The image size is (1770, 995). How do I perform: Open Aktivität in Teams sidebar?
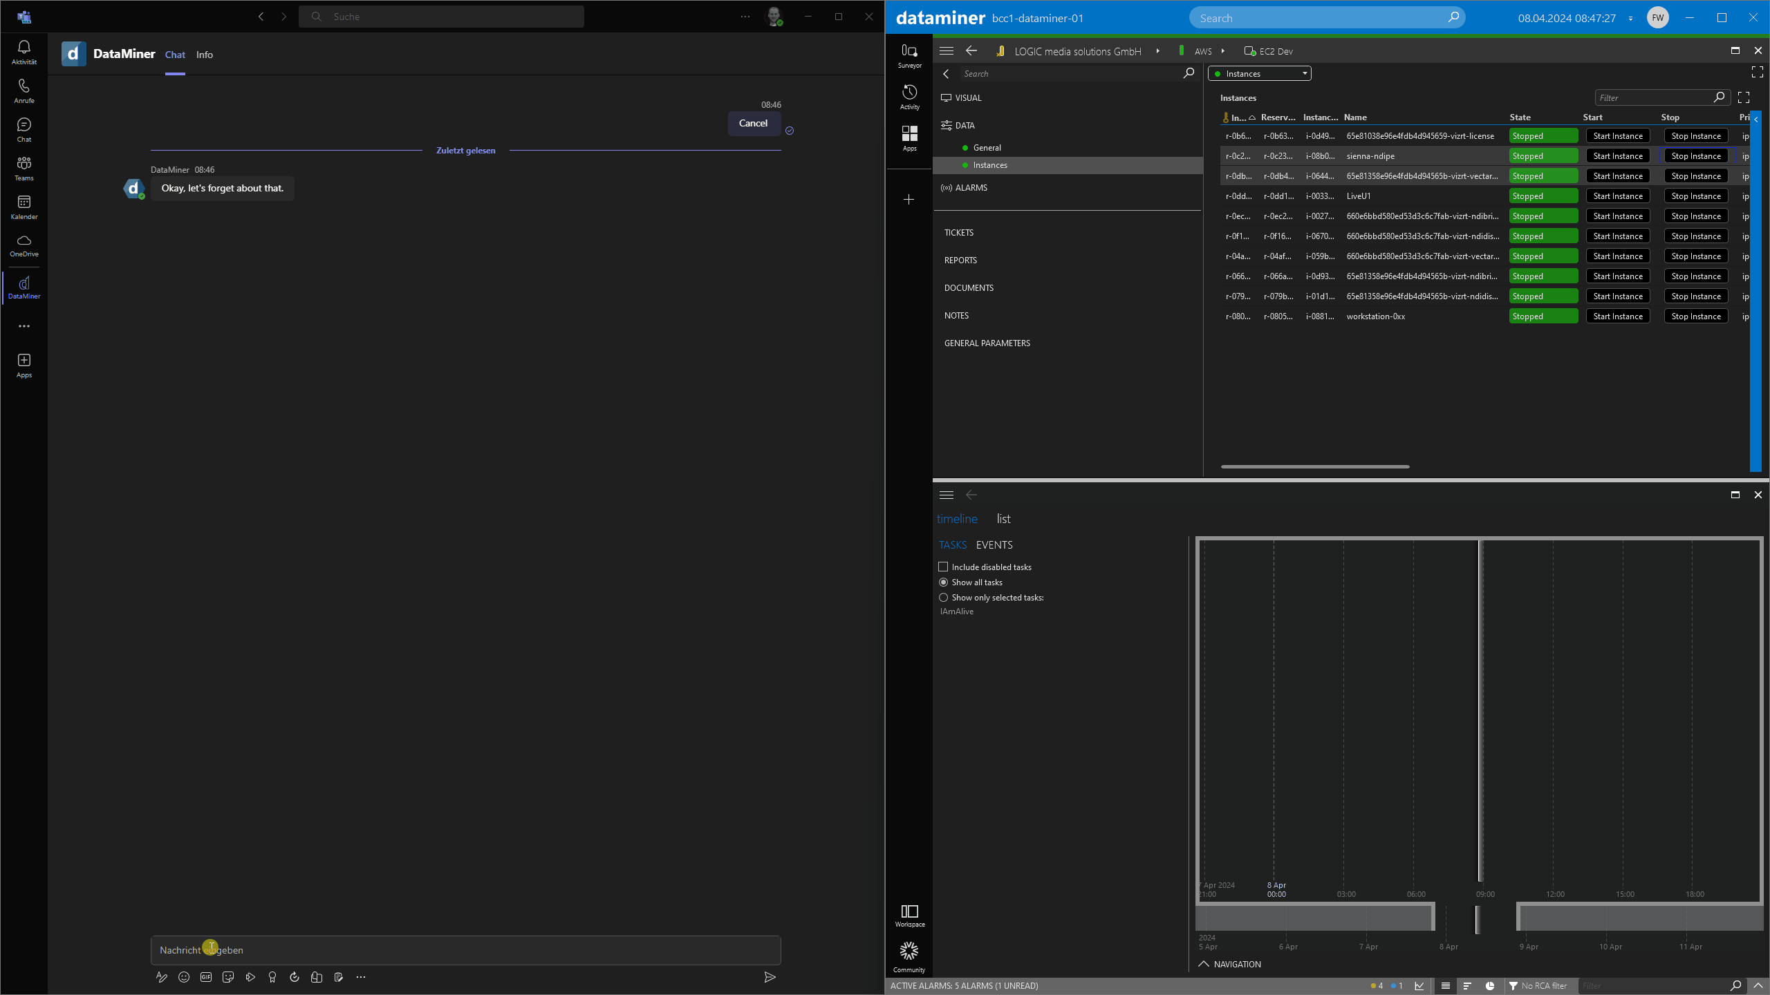pyautogui.click(x=24, y=53)
